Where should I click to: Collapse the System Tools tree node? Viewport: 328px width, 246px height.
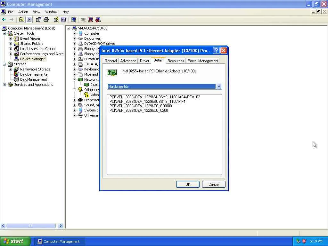click(4, 33)
